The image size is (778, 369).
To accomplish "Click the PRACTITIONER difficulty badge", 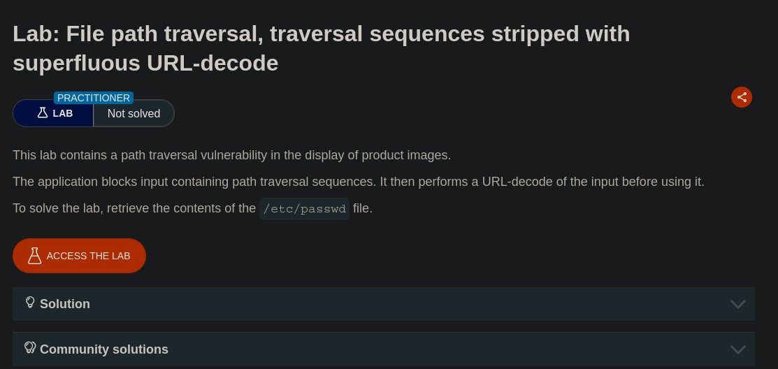I will [94, 98].
